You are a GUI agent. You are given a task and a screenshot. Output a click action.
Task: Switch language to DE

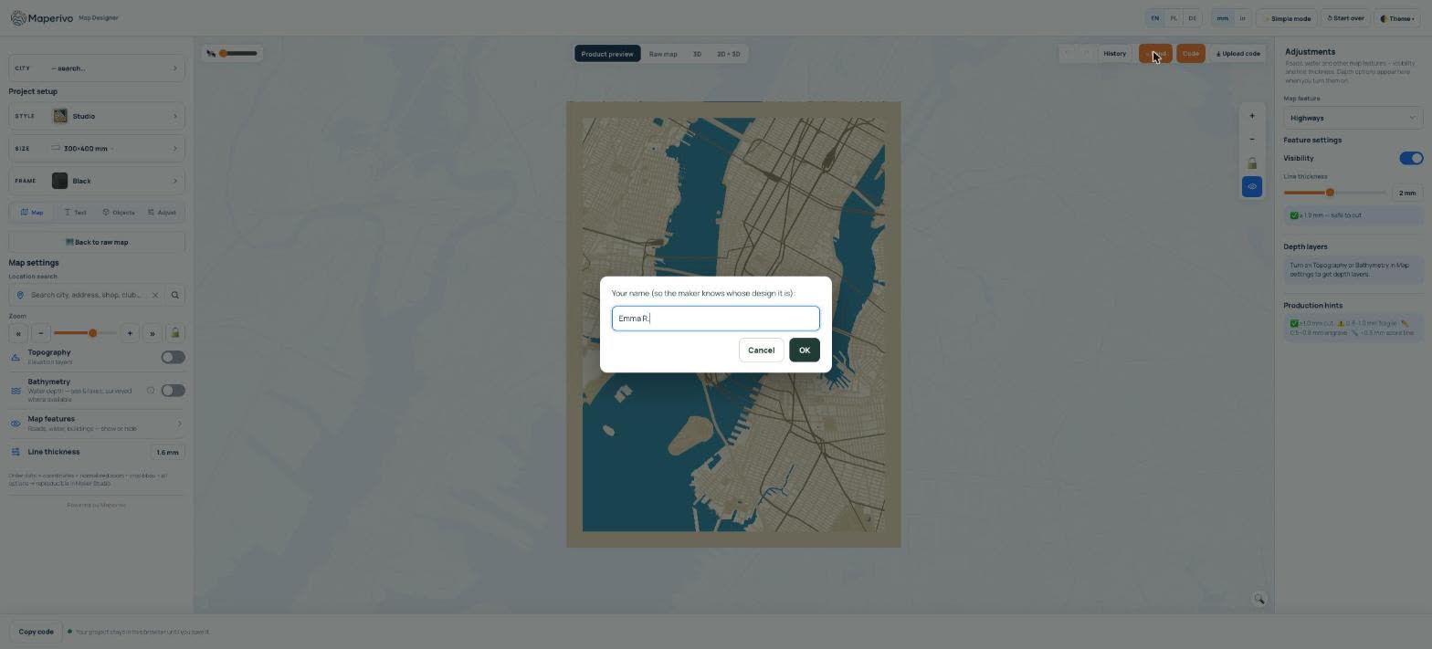1192,18
